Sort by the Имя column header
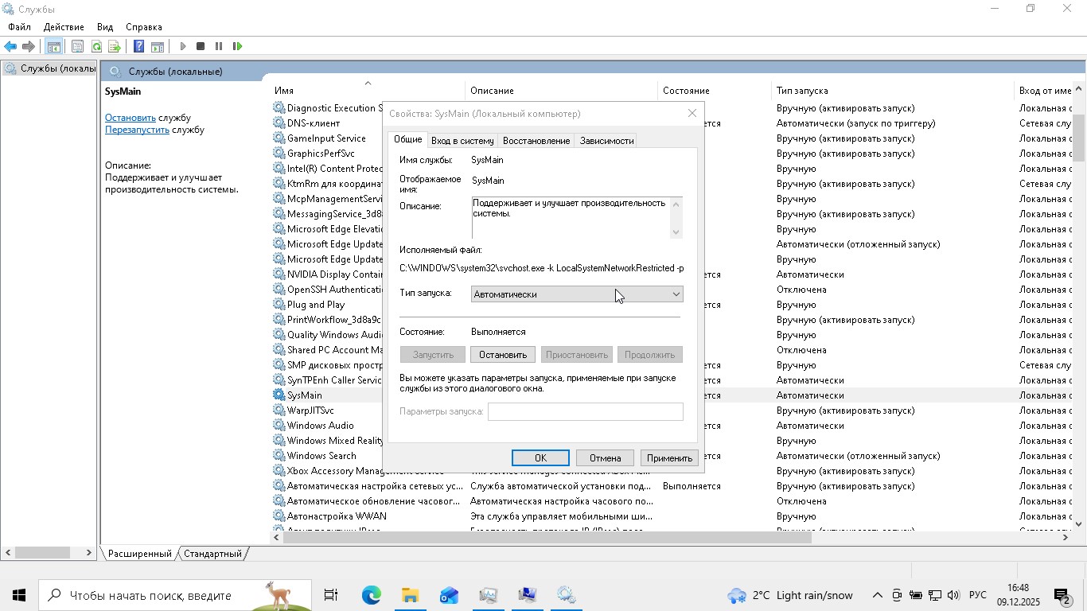The width and height of the screenshot is (1087, 611). pyautogui.click(x=368, y=91)
